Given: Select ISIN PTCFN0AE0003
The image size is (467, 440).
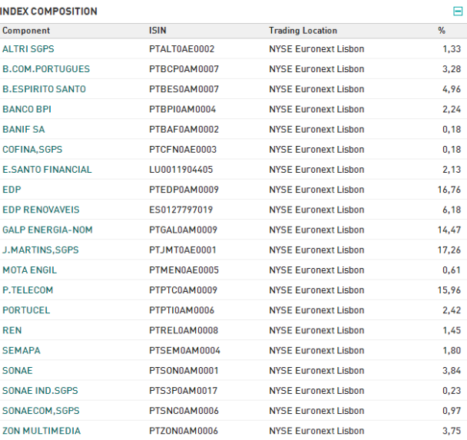Looking at the screenshot, I should (x=183, y=150).
